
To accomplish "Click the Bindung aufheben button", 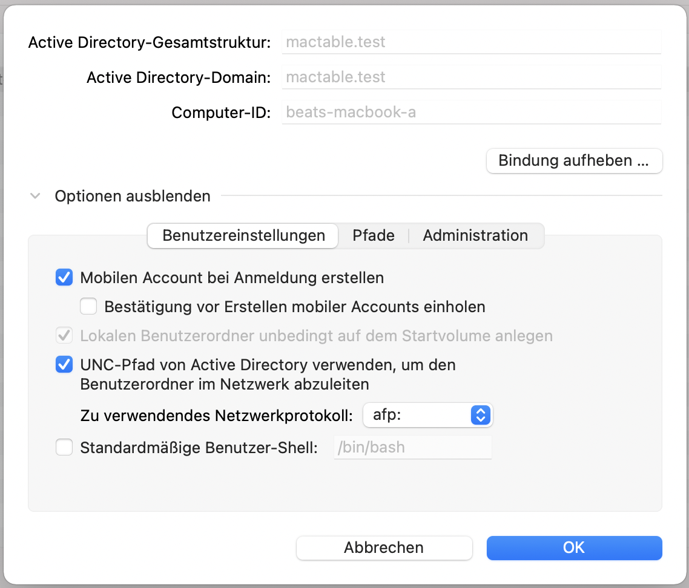I will [574, 161].
